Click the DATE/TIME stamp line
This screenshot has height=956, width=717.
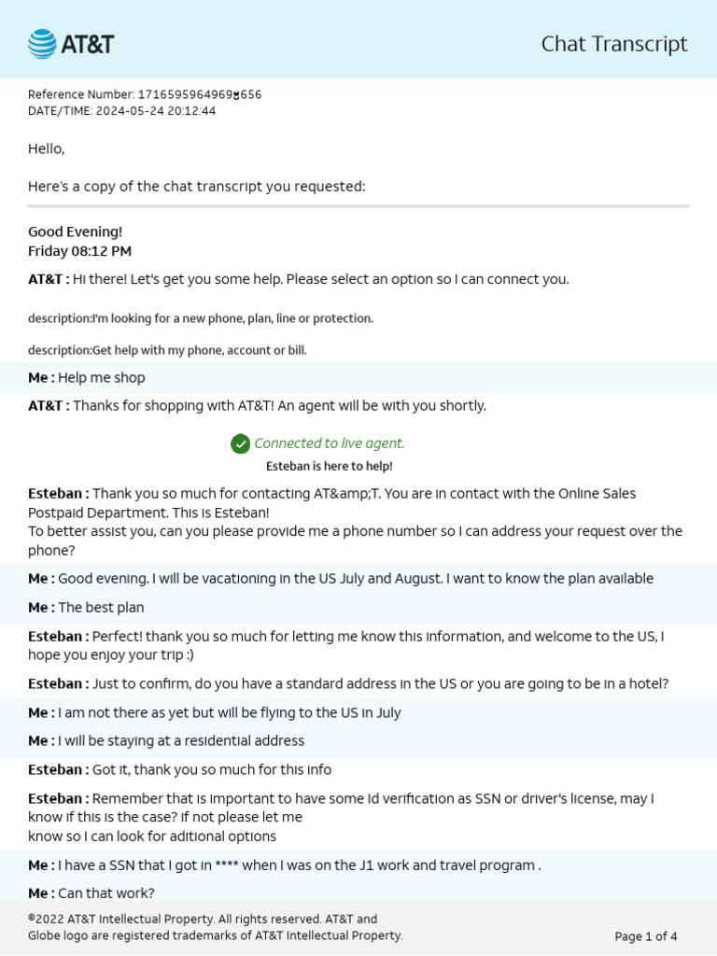point(121,111)
